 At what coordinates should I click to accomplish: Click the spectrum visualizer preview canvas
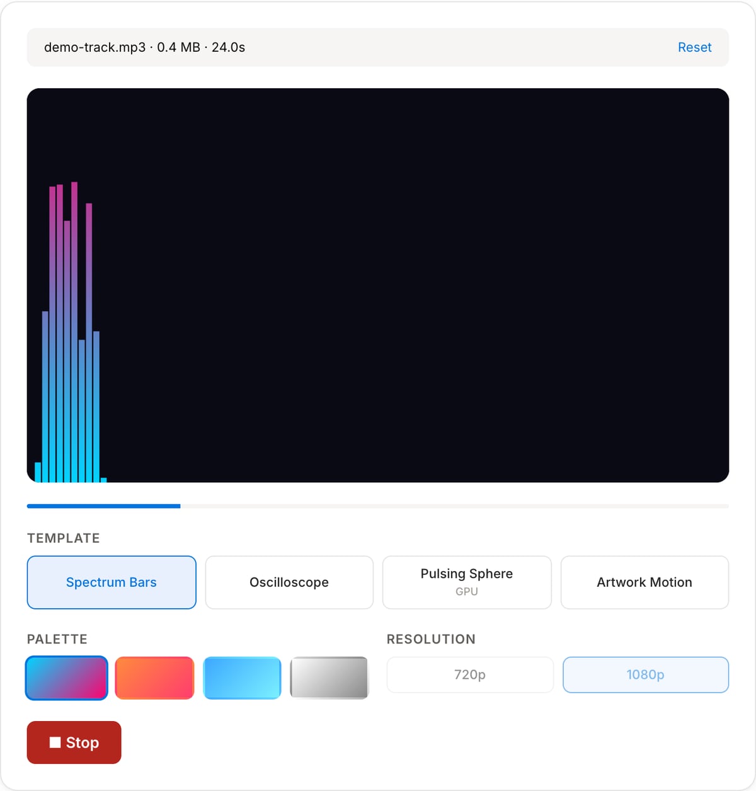tap(378, 286)
